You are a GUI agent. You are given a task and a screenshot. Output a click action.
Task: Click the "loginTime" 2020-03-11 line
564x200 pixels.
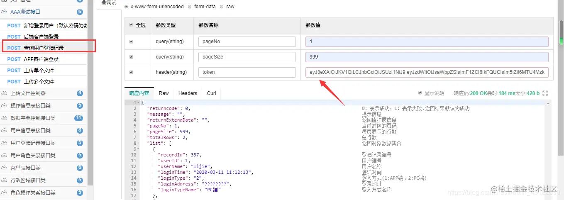205,172
